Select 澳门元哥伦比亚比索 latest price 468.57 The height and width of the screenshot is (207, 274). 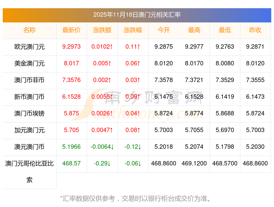tap(71, 164)
